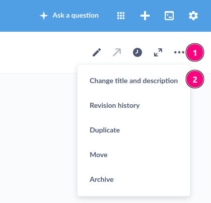The width and height of the screenshot is (211, 203).
Task: Click the plus create new icon
Action: (x=145, y=16)
